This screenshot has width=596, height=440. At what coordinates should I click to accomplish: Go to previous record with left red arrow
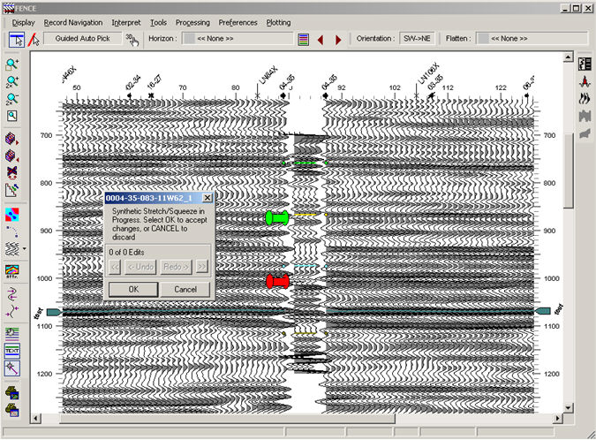(321, 40)
